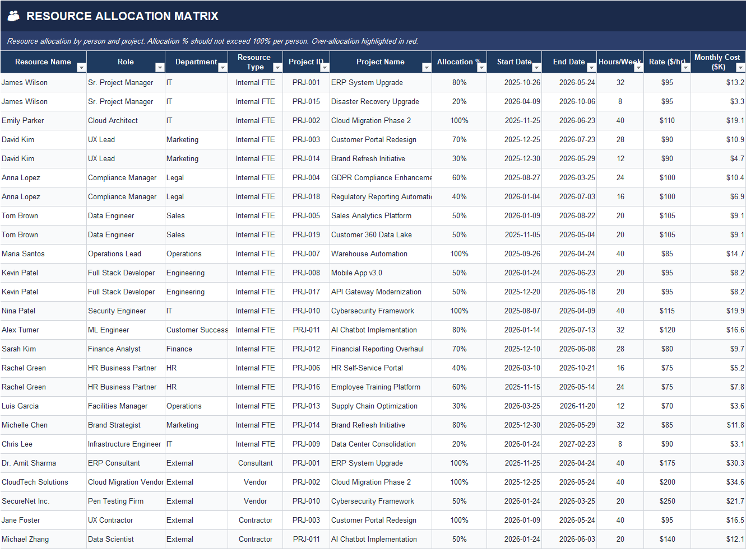Open the Role column filter icon
Screen dimensions: 746x549
pyautogui.click(x=160, y=68)
